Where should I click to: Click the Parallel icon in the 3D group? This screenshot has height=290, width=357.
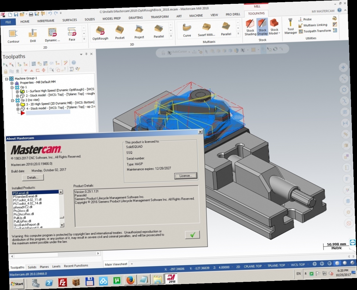pyautogui.click(x=159, y=31)
